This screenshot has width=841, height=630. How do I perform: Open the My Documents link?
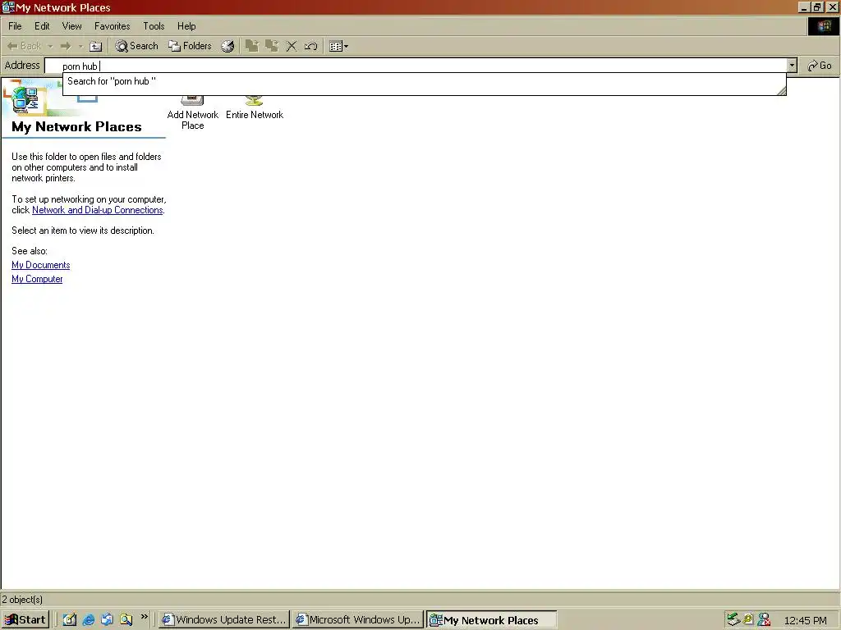(x=41, y=265)
